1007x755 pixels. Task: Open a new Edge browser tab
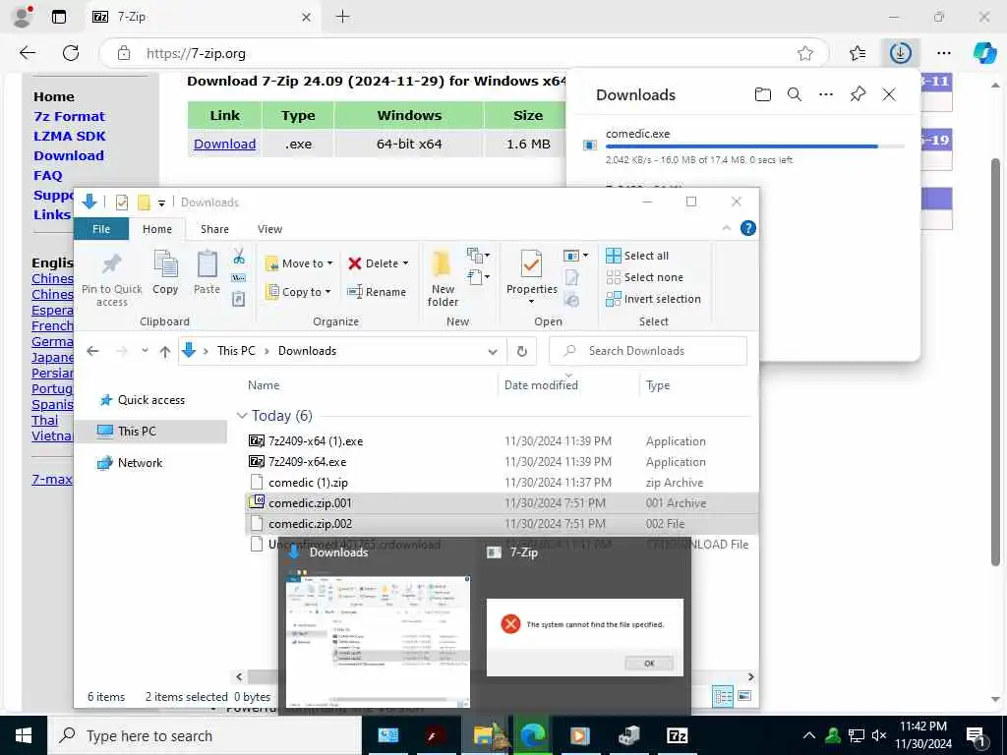point(343,17)
